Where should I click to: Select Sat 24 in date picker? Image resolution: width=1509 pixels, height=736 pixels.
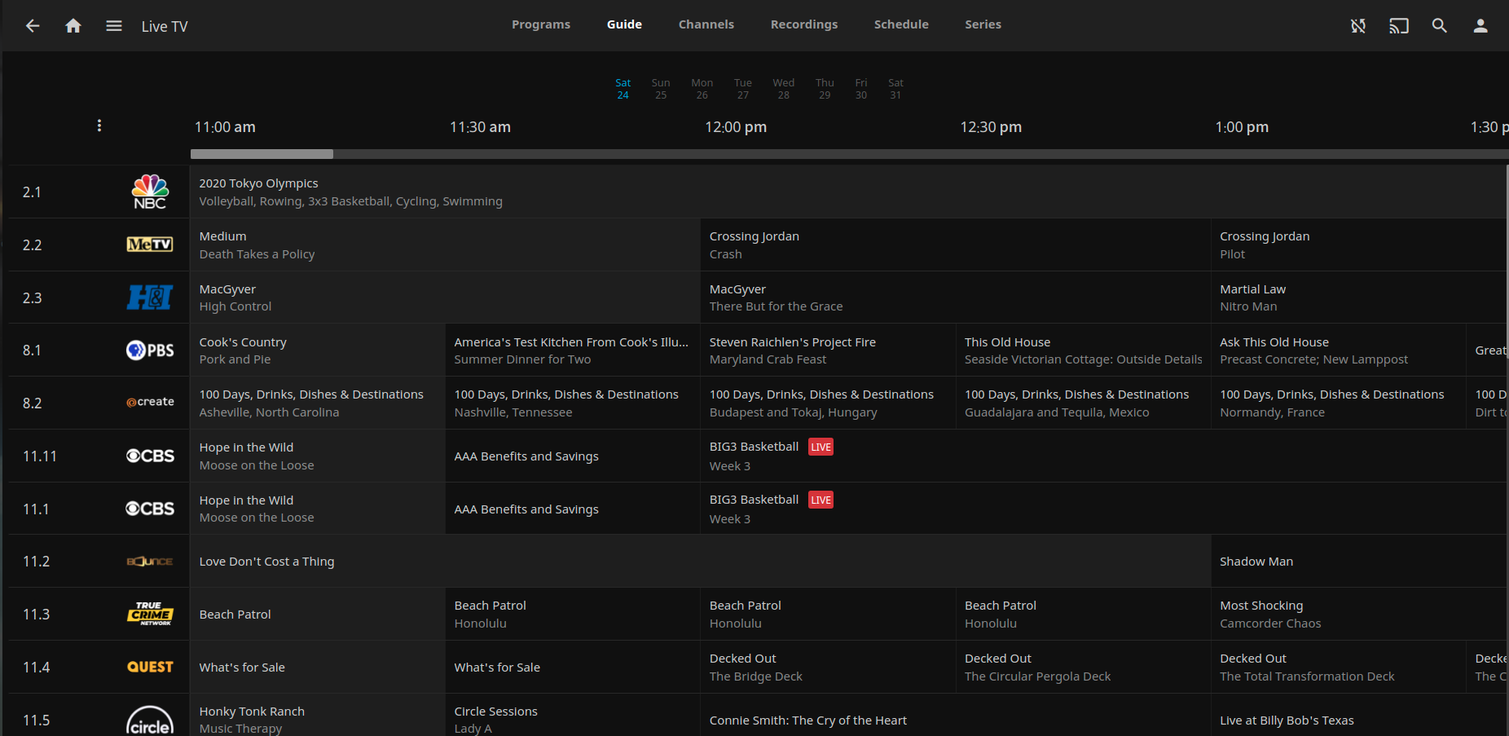pos(623,89)
